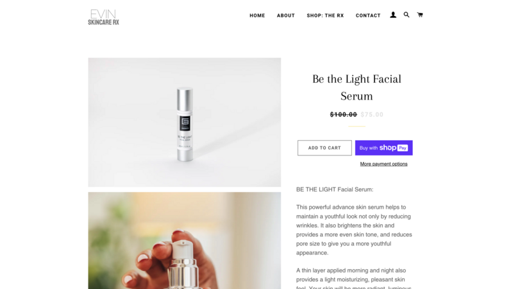
Task: Open the account login icon
Action: (x=393, y=15)
